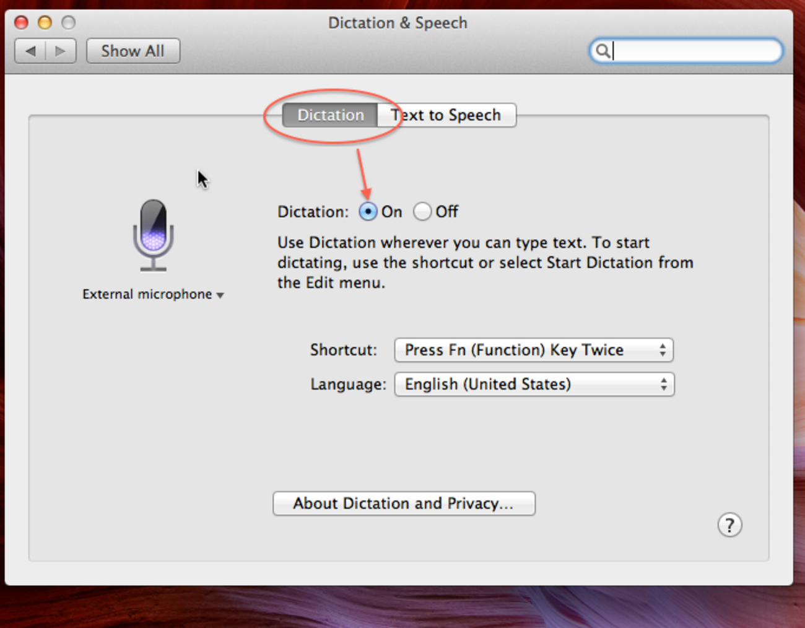Focus the preferences search field
805x628 pixels.
(x=694, y=51)
